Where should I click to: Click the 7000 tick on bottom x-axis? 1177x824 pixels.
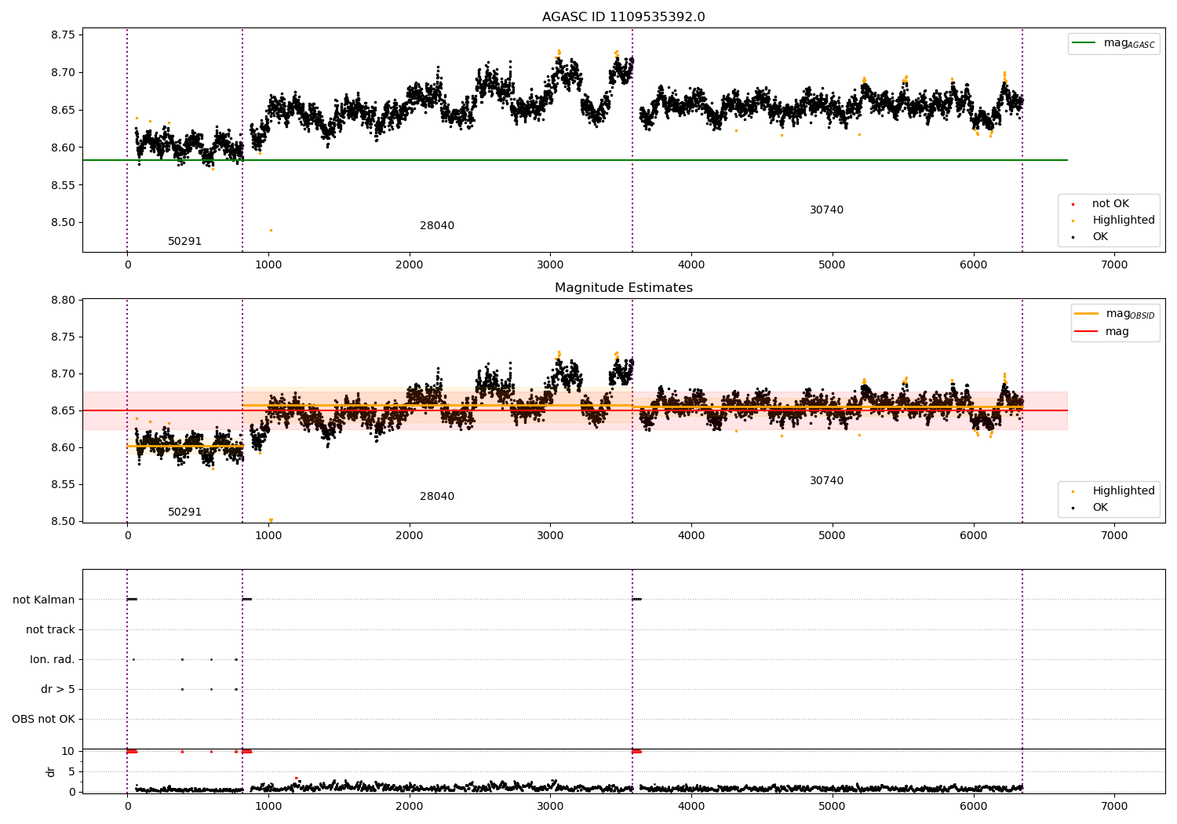tap(1114, 806)
